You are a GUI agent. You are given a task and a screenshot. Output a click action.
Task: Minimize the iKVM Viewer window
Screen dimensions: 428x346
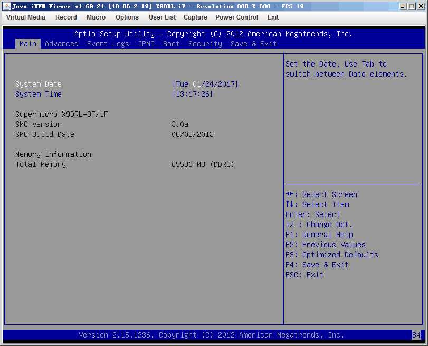pyautogui.click(x=403, y=6)
